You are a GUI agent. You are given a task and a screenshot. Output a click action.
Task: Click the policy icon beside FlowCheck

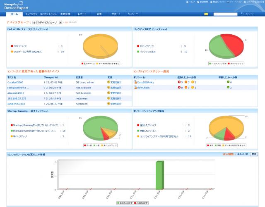(135, 88)
